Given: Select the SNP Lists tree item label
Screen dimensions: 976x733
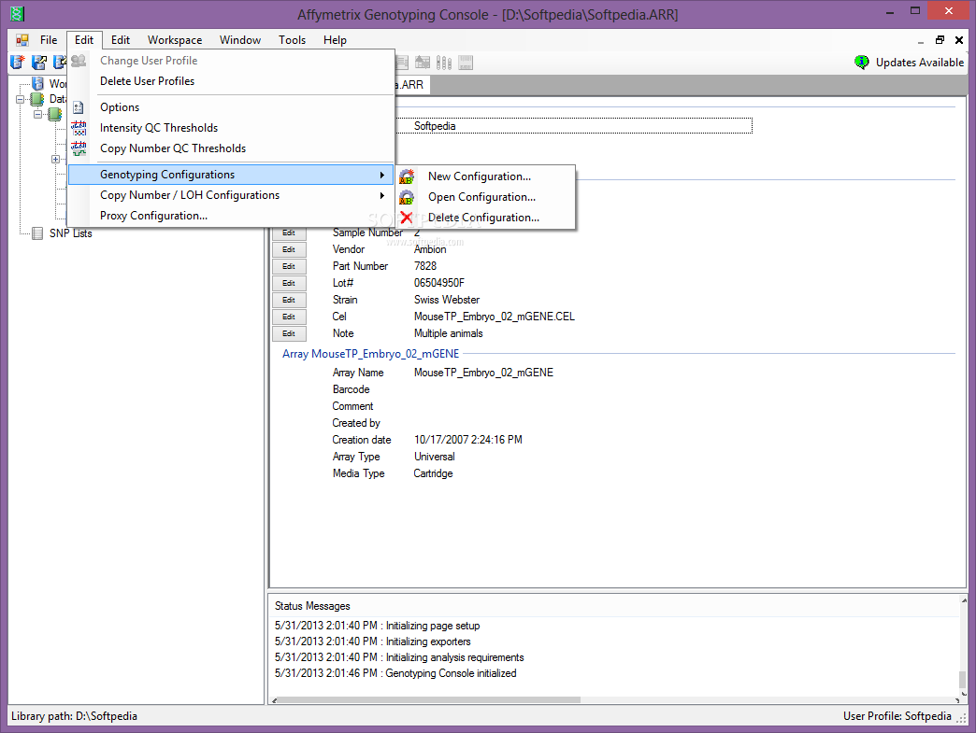Looking at the screenshot, I should pos(70,233).
